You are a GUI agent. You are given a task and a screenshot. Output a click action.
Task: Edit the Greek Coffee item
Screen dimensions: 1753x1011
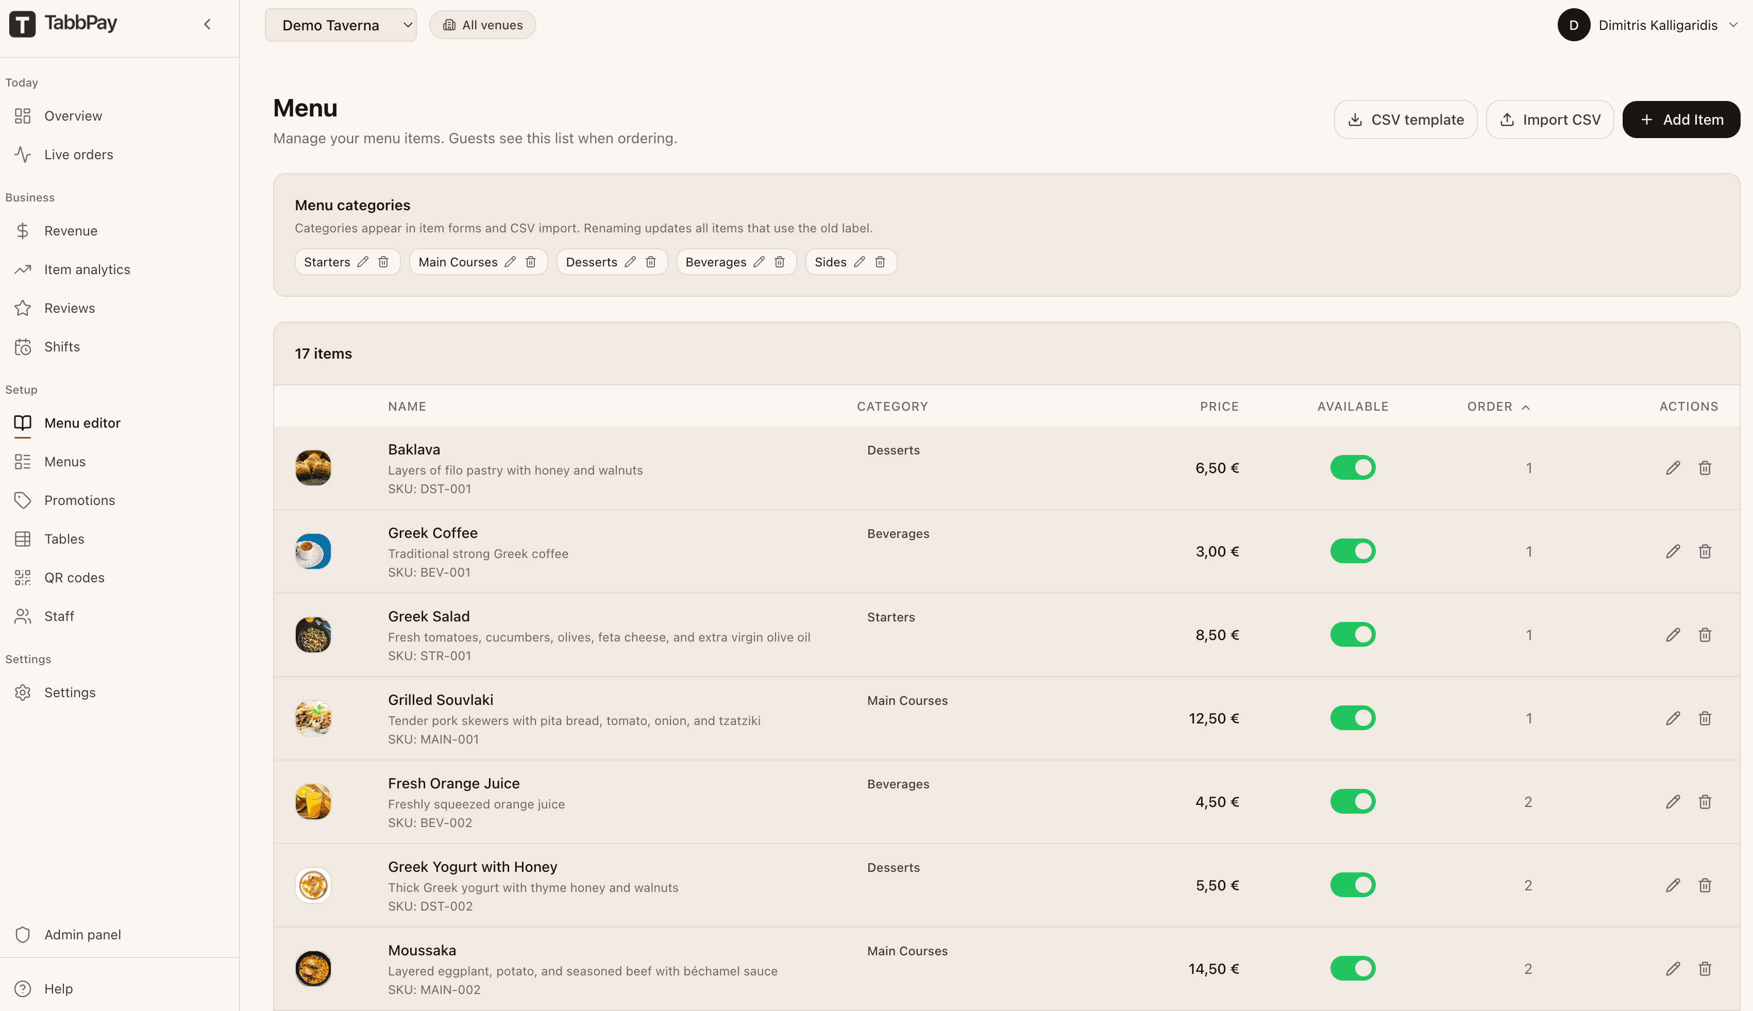click(x=1673, y=551)
